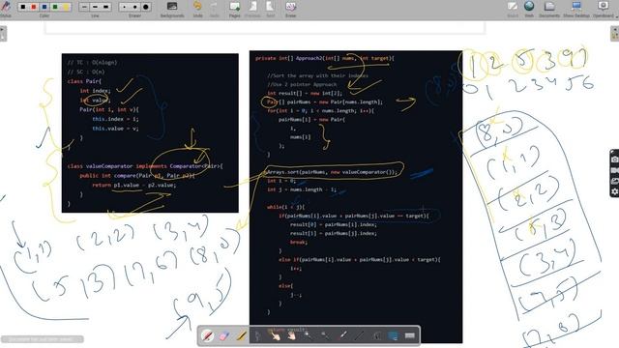
Task: Choose the small eraser size
Action: click(125, 7)
